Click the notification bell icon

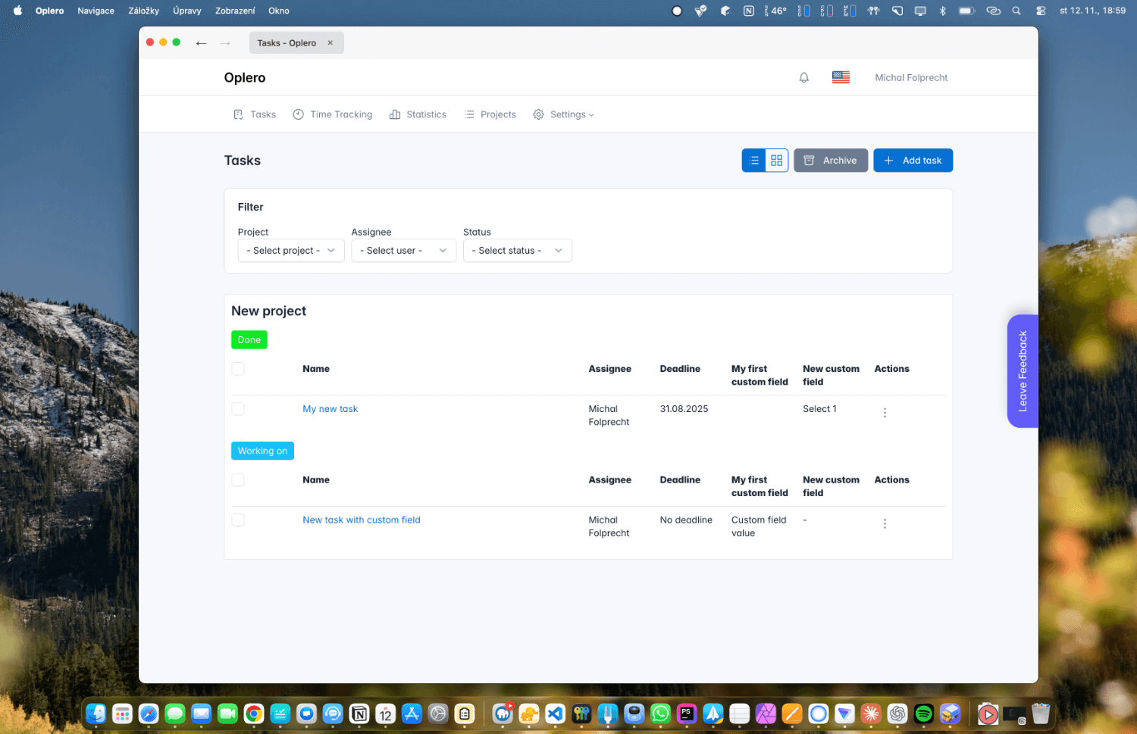tap(803, 77)
